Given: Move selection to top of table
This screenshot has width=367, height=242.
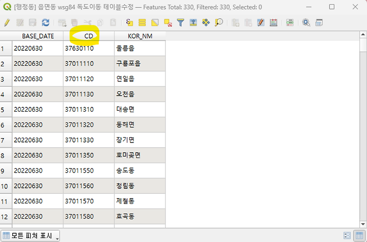Looking at the screenshot, I should 193,22.
